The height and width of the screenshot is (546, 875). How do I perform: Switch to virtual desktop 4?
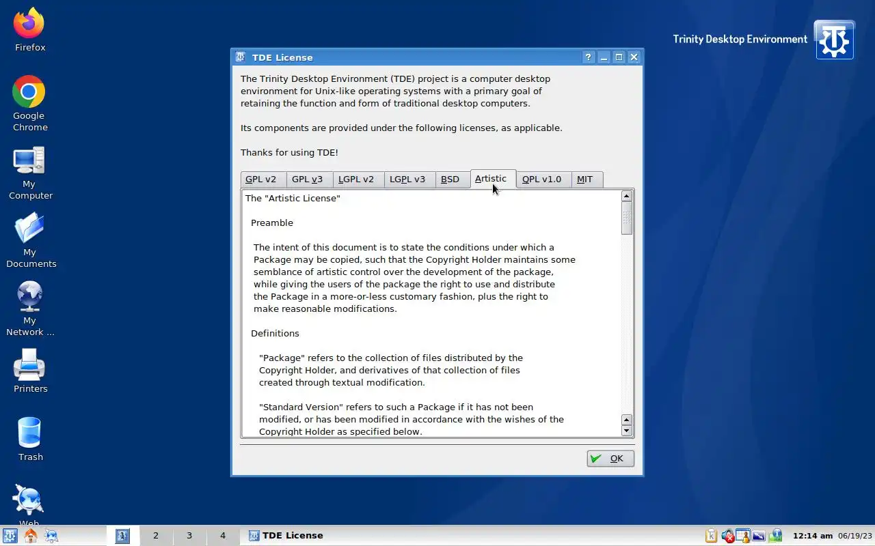[223, 536]
